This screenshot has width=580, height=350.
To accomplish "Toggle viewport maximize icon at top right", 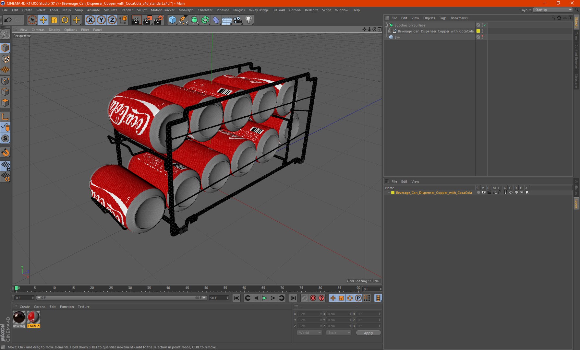I will pos(380,29).
